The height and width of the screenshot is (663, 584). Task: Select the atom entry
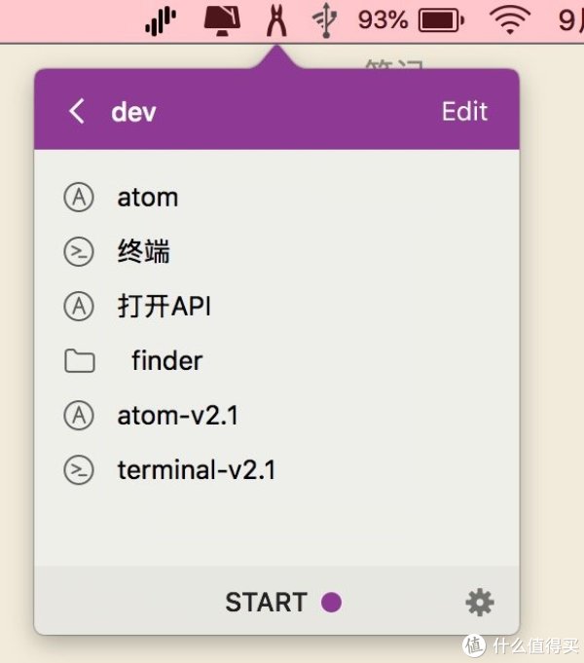[147, 198]
